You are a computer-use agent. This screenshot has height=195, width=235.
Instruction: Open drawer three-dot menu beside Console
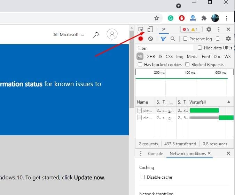(141, 153)
